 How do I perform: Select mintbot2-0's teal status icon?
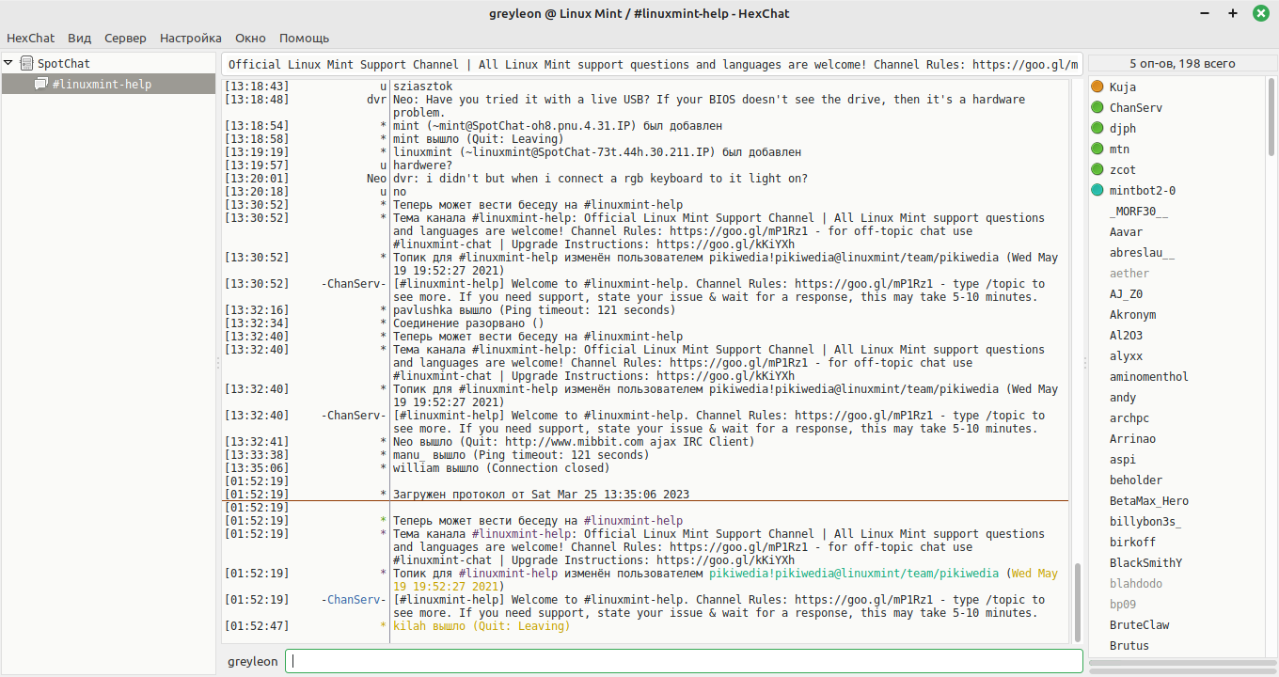click(x=1097, y=190)
